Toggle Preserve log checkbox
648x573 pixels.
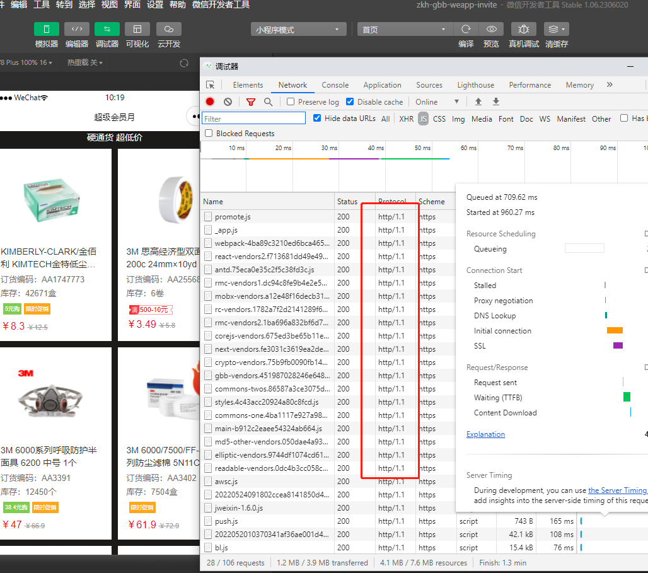point(291,101)
